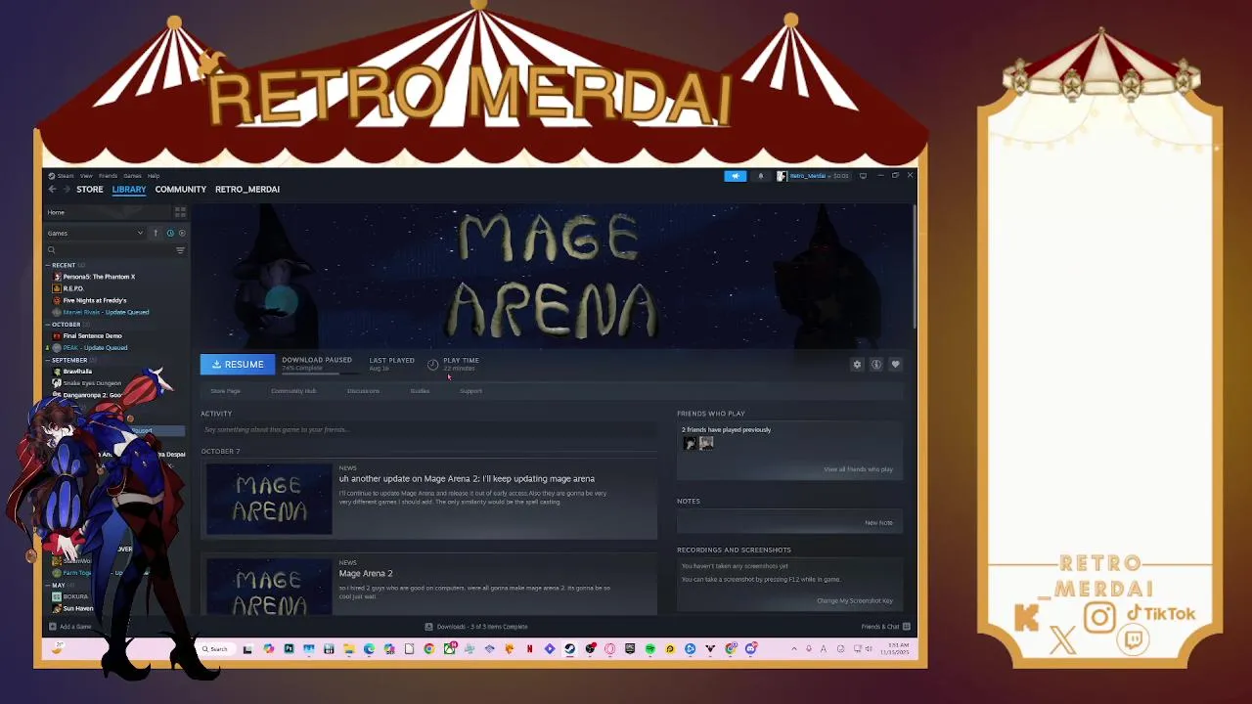Screen dimensions: 1252x704
Task: Switch to the STORE tab
Action: [90, 190]
